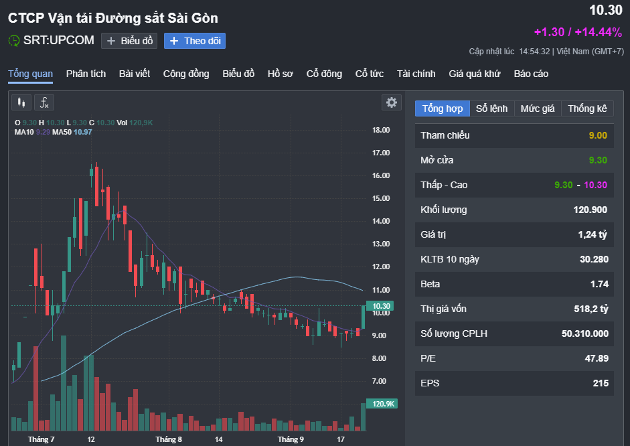The height and width of the screenshot is (446, 630).
Task: Select the Mức giá panel tab
Action: pos(538,108)
